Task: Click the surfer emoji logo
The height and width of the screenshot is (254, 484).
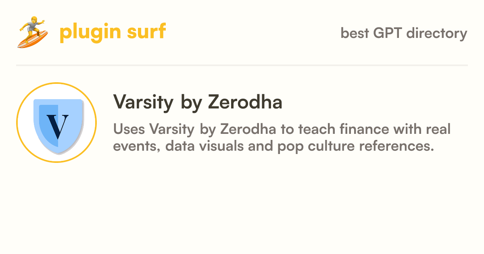Action: pos(33,32)
